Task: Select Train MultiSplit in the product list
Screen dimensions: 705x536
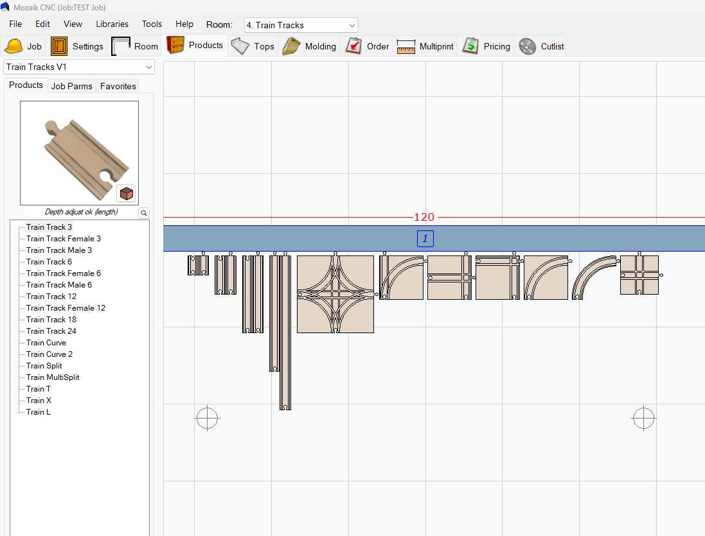Action: click(x=53, y=377)
